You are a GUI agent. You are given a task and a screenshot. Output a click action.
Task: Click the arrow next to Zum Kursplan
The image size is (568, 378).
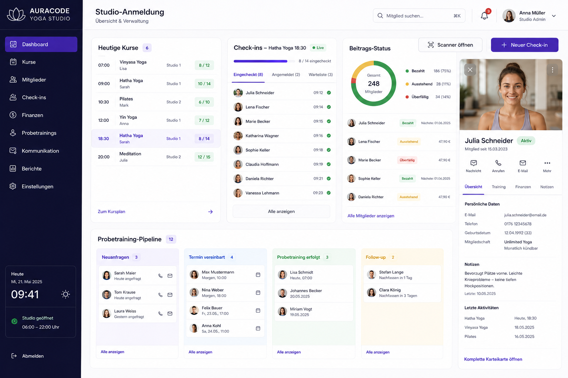pos(210,212)
